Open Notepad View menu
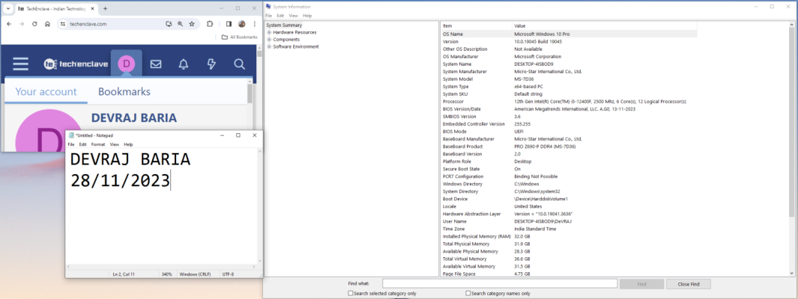 click(x=115, y=145)
